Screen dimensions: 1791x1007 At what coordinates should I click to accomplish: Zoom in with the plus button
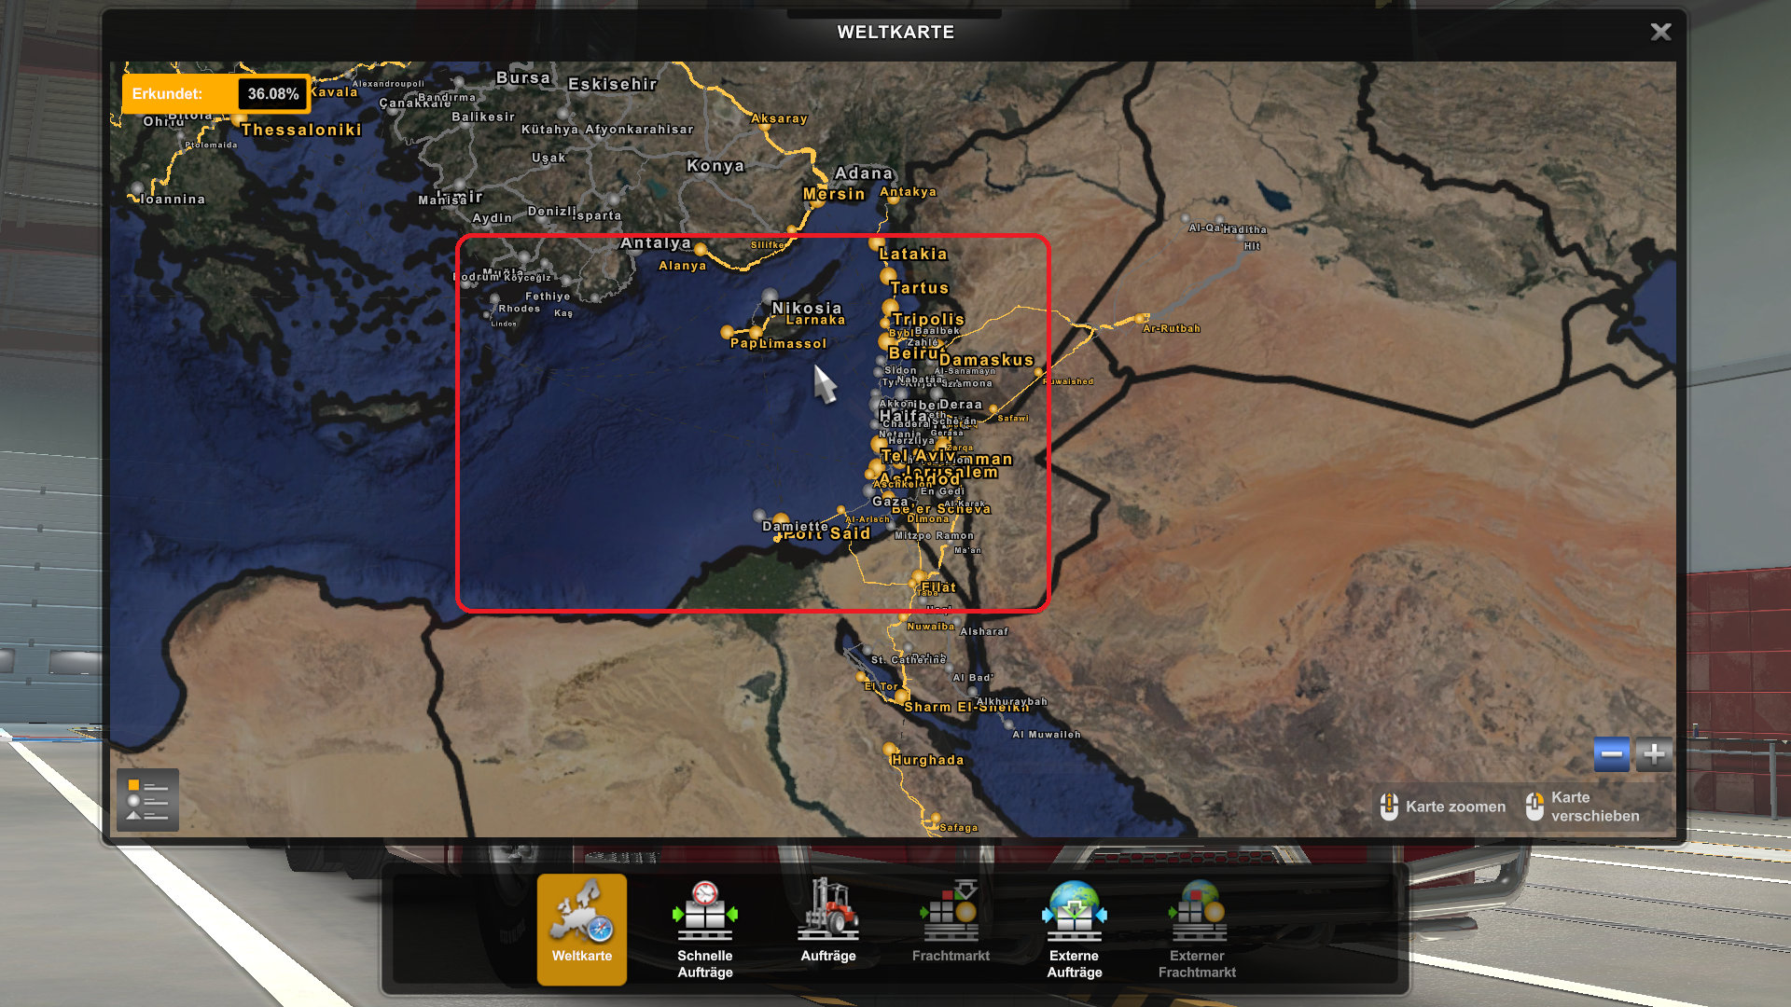(x=1654, y=754)
